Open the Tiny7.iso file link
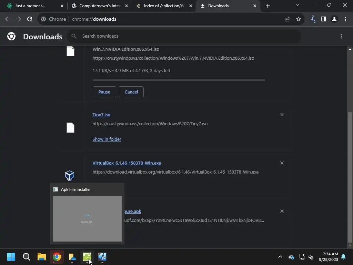Screen dimensions: 353x265 pos(101,115)
